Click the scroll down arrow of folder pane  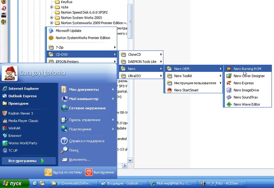pyautogui.click(x=130, y=160)
